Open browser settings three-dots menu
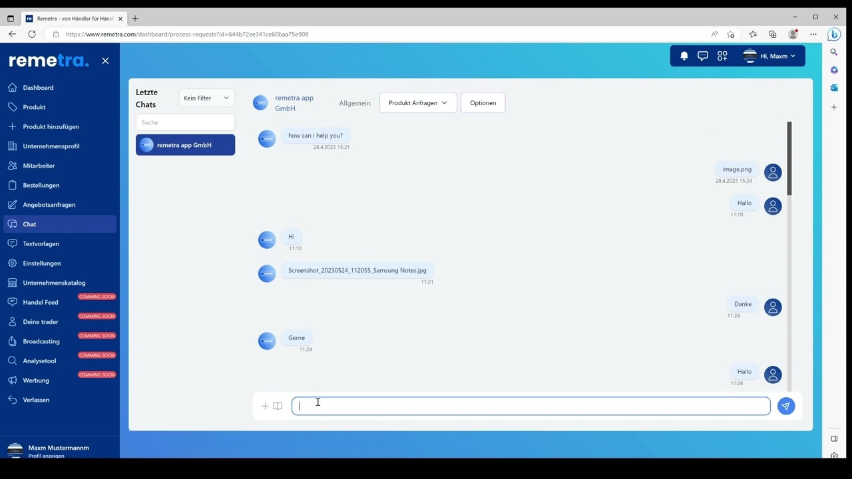 [x=813, y=34]
